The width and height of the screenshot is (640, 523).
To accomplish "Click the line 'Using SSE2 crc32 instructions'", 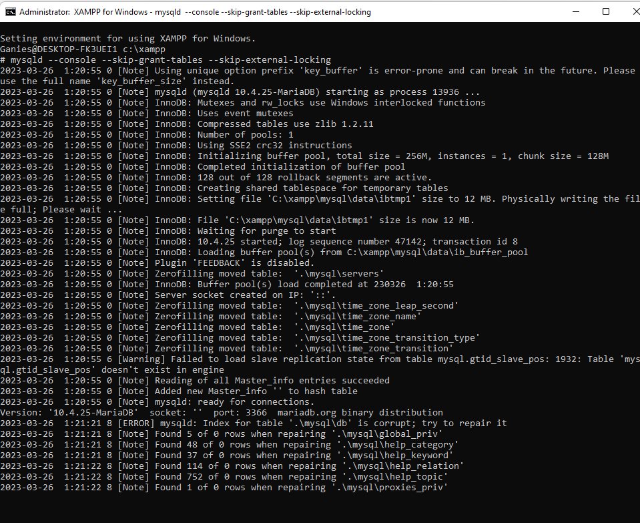I will coord(176,145).
